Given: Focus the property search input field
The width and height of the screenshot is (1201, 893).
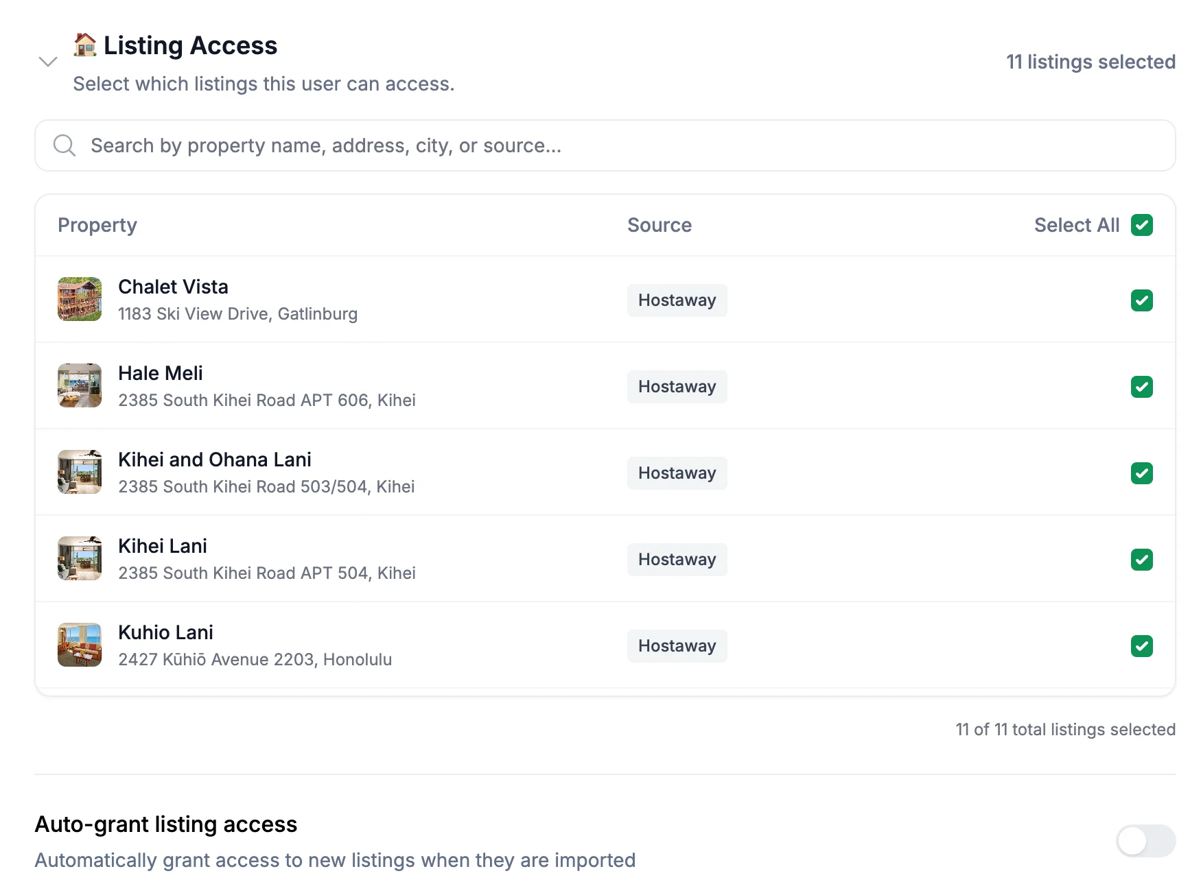Looking at the screenshot, I should coord(618,145).
